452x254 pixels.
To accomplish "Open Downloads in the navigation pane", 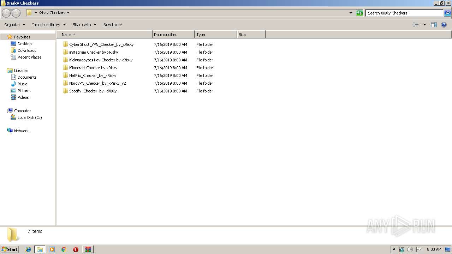I will tap(27, 50).
